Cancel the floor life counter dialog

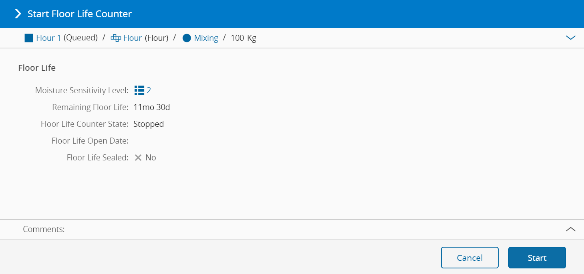[469, 258]
